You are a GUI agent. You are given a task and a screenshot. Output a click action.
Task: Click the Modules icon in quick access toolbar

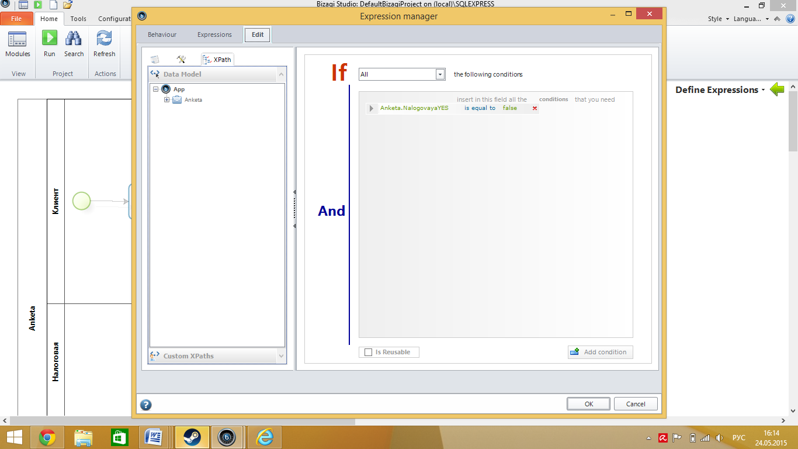pos(23,5)
